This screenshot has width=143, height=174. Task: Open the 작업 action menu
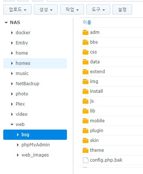point(72,9)
